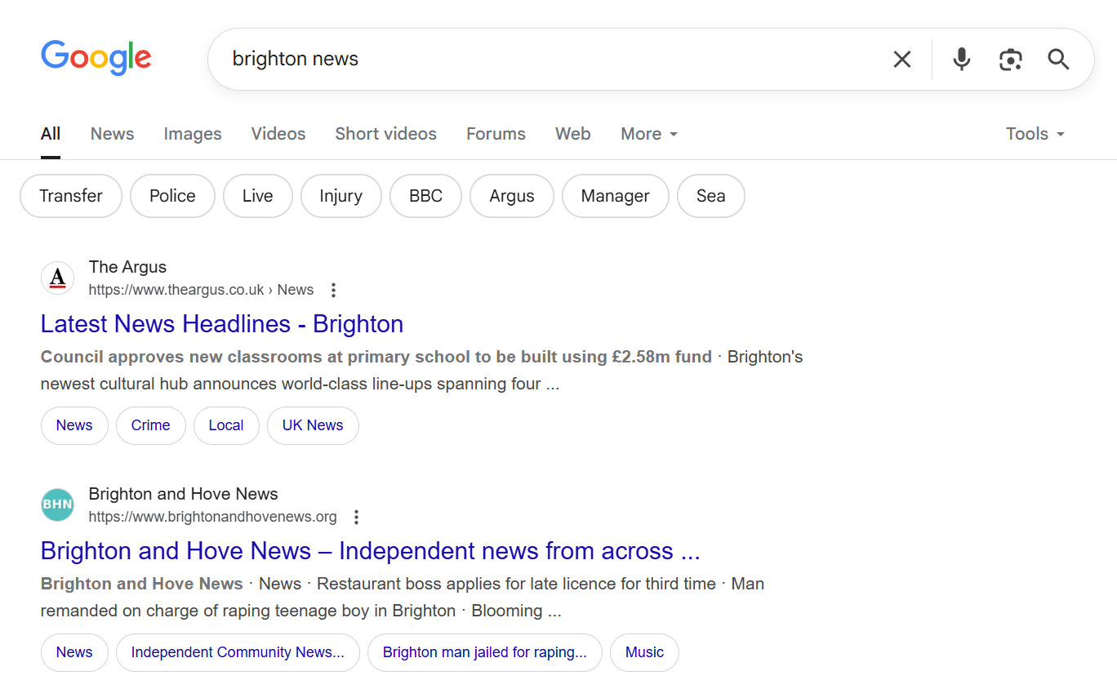This screenshot has width=1117, height=698.
Task: Open the Brighton man jailed for raping... sitelink
Action: click(x=485, y=652)
